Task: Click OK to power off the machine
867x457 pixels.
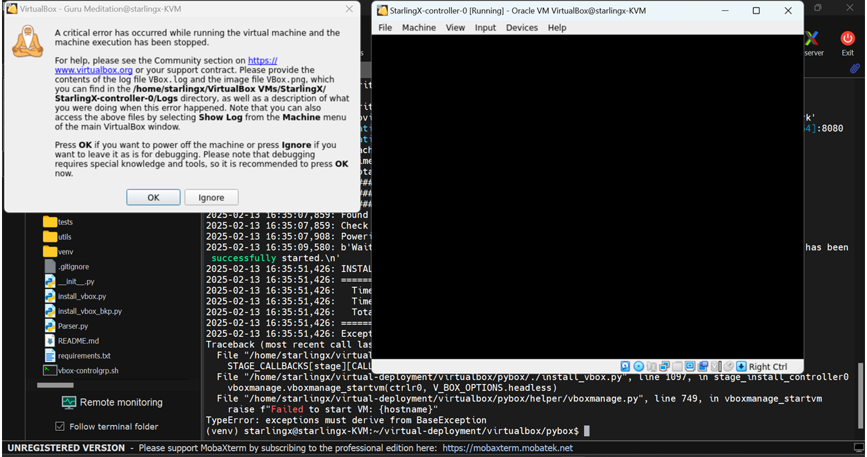Action: pos(153,197)
